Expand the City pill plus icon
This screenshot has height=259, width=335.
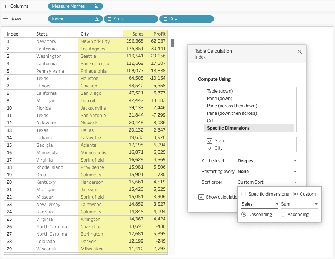coord(165,19)
